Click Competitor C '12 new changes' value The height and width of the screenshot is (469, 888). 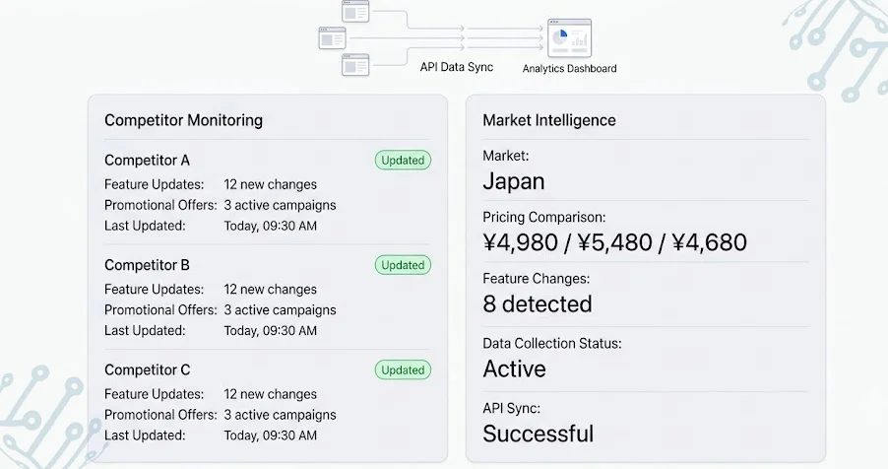click(x=270, y=394)
